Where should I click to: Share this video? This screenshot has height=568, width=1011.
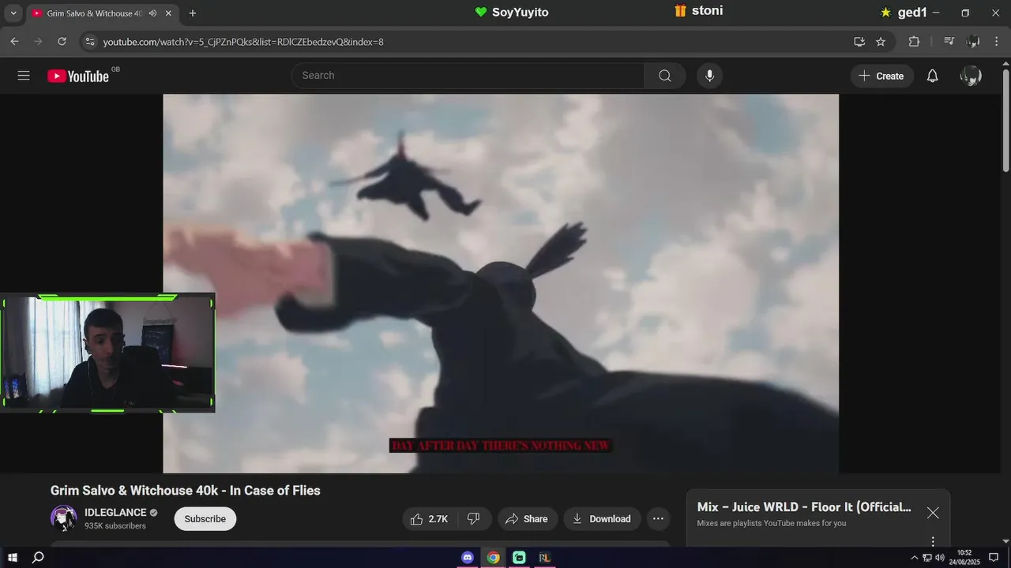[x=527, y=518]
